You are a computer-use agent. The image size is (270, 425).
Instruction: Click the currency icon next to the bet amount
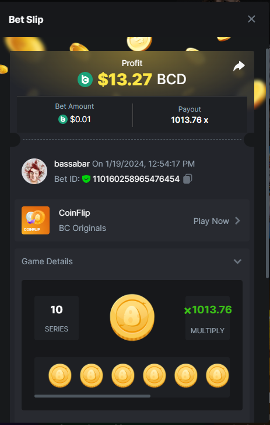pyautogui.click(x=63, y=119)
